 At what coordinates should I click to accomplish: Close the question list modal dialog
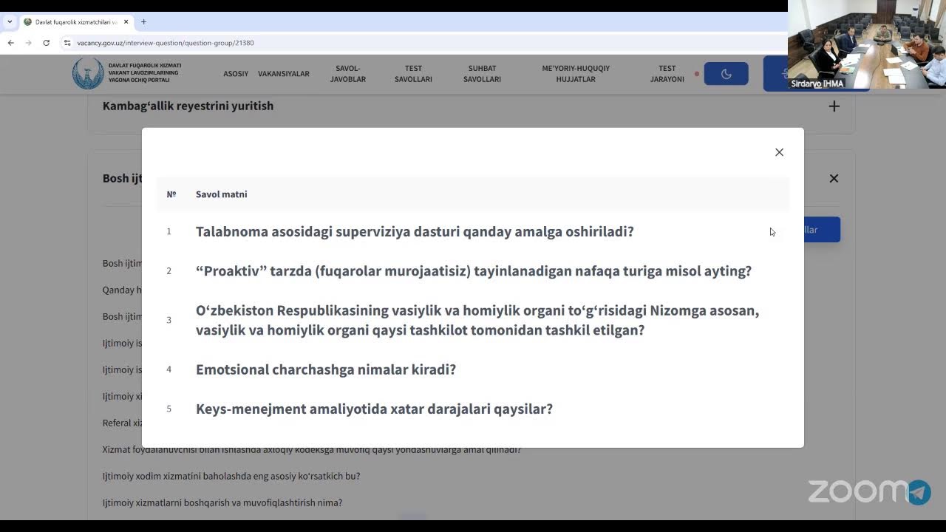[779, 152]
